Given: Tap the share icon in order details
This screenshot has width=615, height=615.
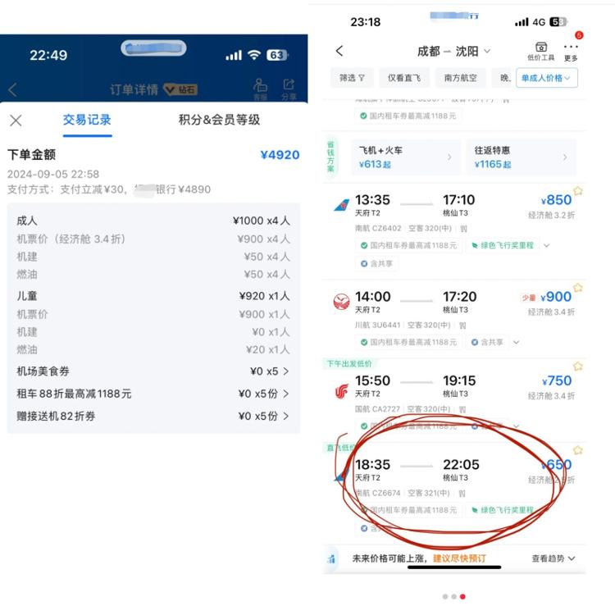Looking at the screenshot, I should pos(289,89).
